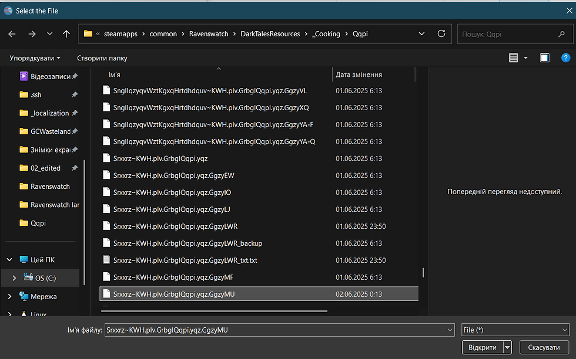This screenshot has width=576, height=359.
Task: Toggle the preview pane icon
Action: (545, 58)
